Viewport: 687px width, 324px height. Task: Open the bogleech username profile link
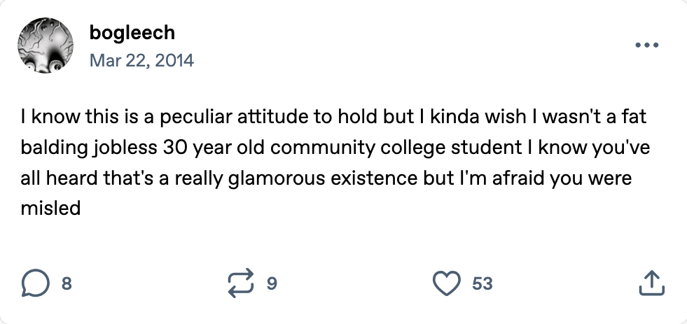coord(132,32)
